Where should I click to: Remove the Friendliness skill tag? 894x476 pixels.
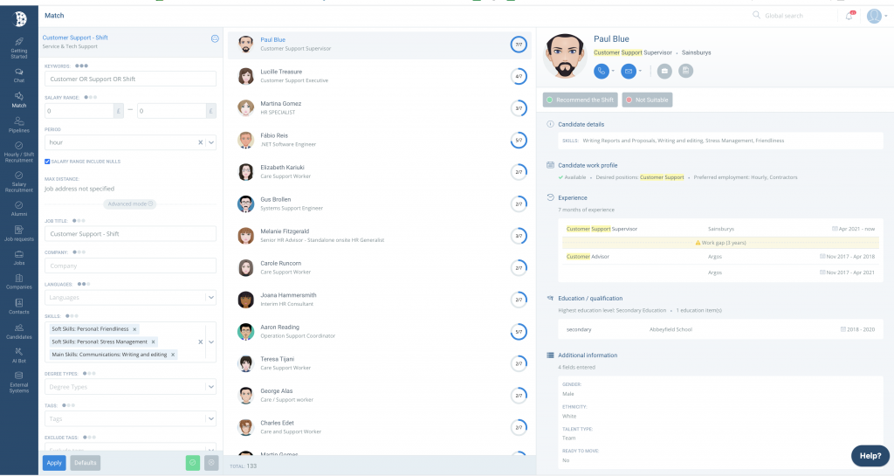134,329
